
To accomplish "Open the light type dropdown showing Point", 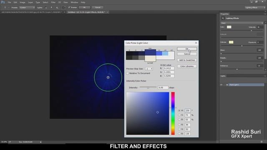I will point(242,23).
